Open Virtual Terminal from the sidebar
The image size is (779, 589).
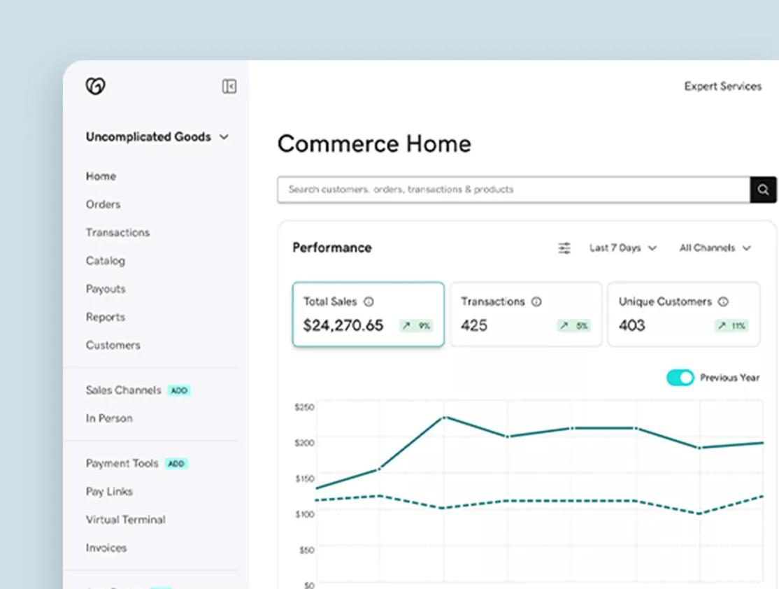point(125,520)
